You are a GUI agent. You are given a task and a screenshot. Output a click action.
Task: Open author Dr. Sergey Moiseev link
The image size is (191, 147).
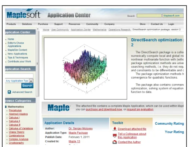click(x=81, y=128)
